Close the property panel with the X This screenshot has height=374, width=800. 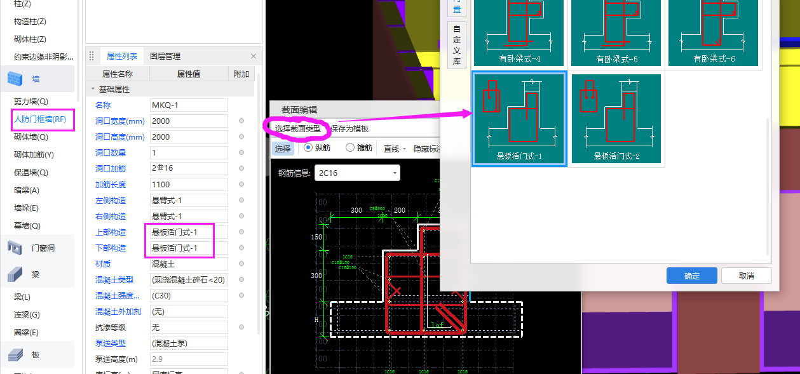click(254, 56)
